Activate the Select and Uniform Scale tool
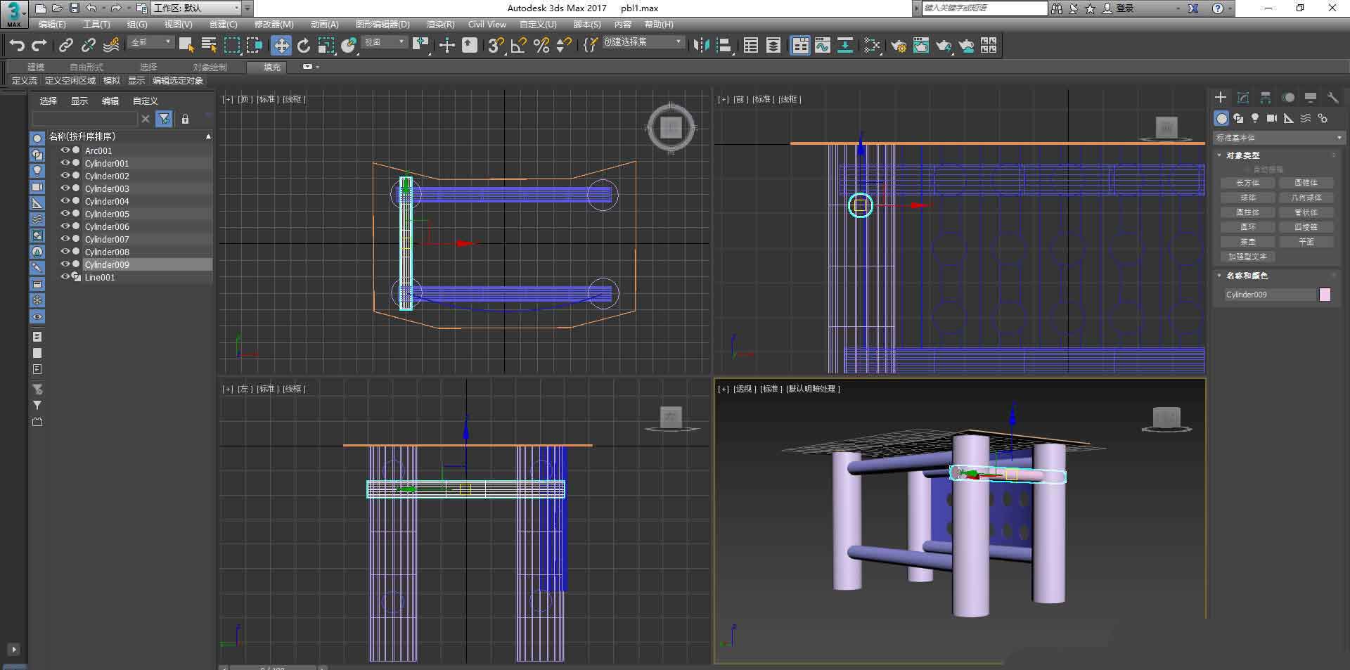Image resolution: width=1350 pixels, height=670 pixels. [326, 46]
